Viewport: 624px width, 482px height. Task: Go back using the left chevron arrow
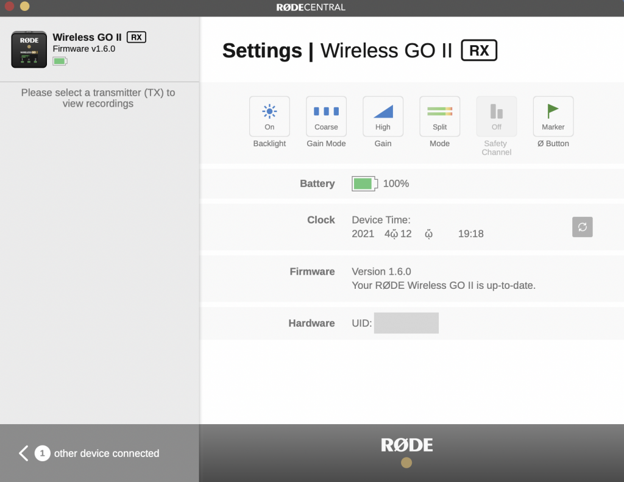[24, 453]
